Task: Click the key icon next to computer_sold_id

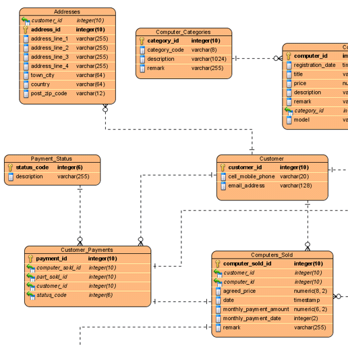Action: (x=217, y=263)
